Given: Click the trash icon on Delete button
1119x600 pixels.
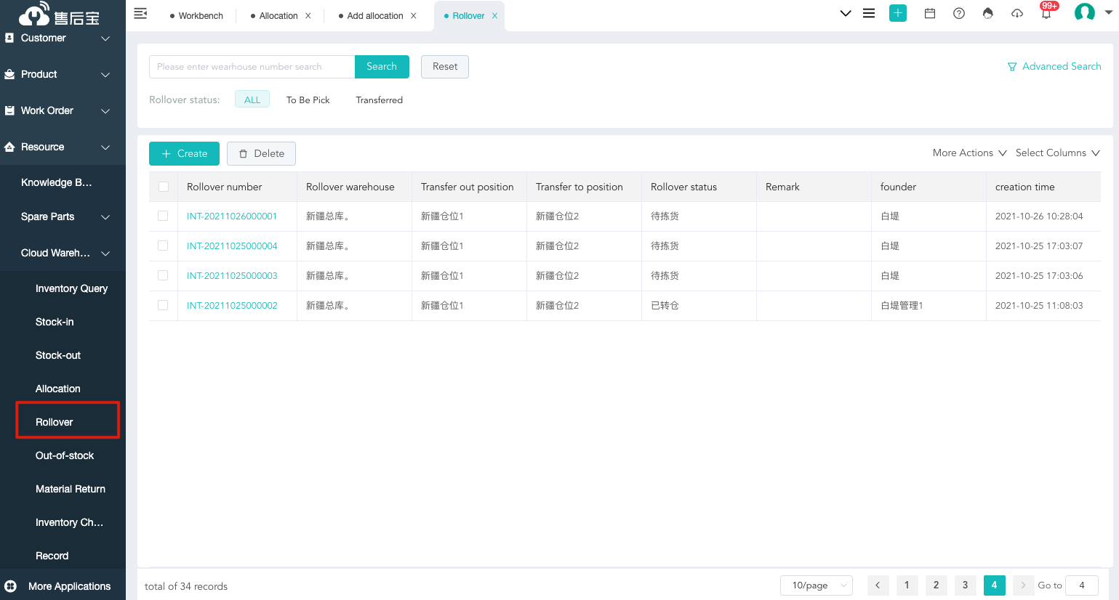Looking at the screenshot, I should click(244, 154).
